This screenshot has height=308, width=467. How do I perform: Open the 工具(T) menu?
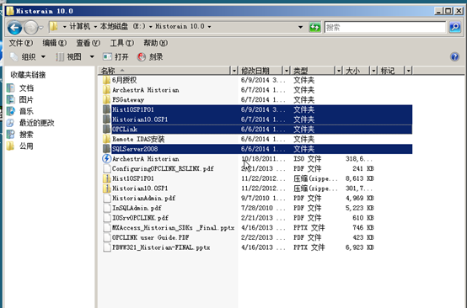tap(122, 43)
